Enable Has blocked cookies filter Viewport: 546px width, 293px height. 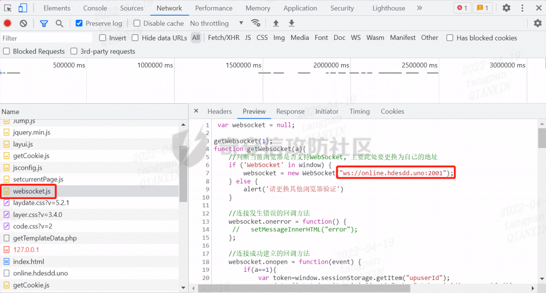450,38
